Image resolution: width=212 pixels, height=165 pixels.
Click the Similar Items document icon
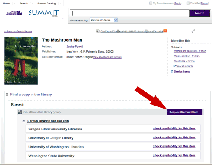[x=172, y=72]
